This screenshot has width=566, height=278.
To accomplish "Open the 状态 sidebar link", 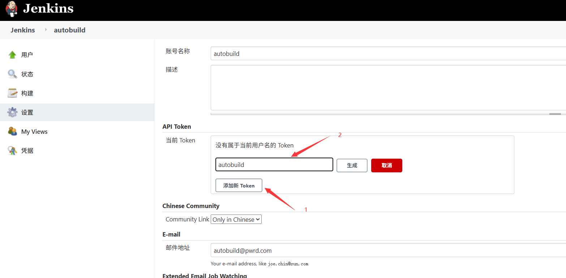I will coord(27,74).
